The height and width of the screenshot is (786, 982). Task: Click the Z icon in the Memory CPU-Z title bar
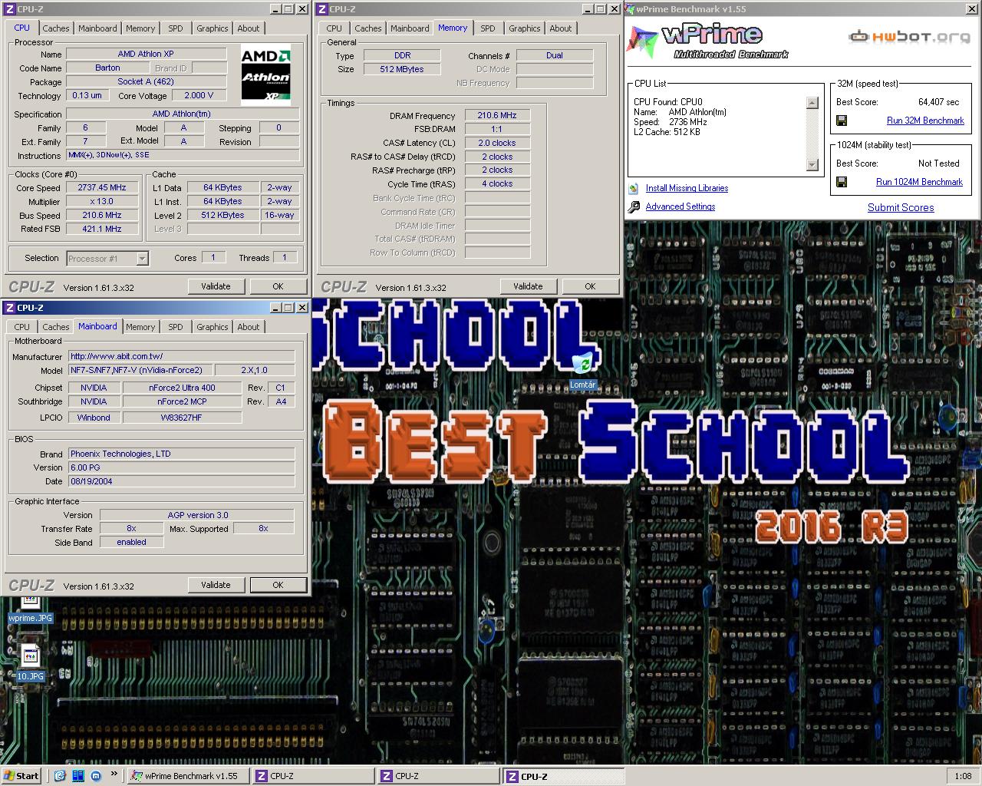pos(322,9)
